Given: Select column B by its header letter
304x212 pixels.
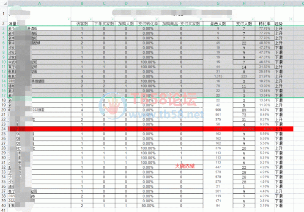Looking at the screenshot, I should coord(82,3).
